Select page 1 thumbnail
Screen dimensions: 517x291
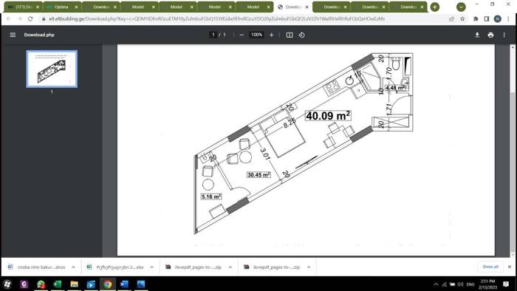point(52,69)
